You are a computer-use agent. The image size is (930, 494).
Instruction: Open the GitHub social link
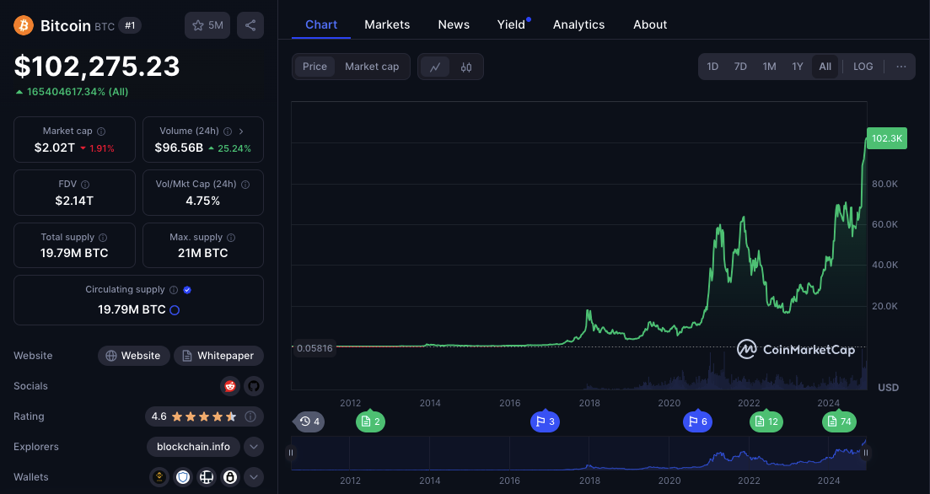pyautogui.click(x=254, y=386)
